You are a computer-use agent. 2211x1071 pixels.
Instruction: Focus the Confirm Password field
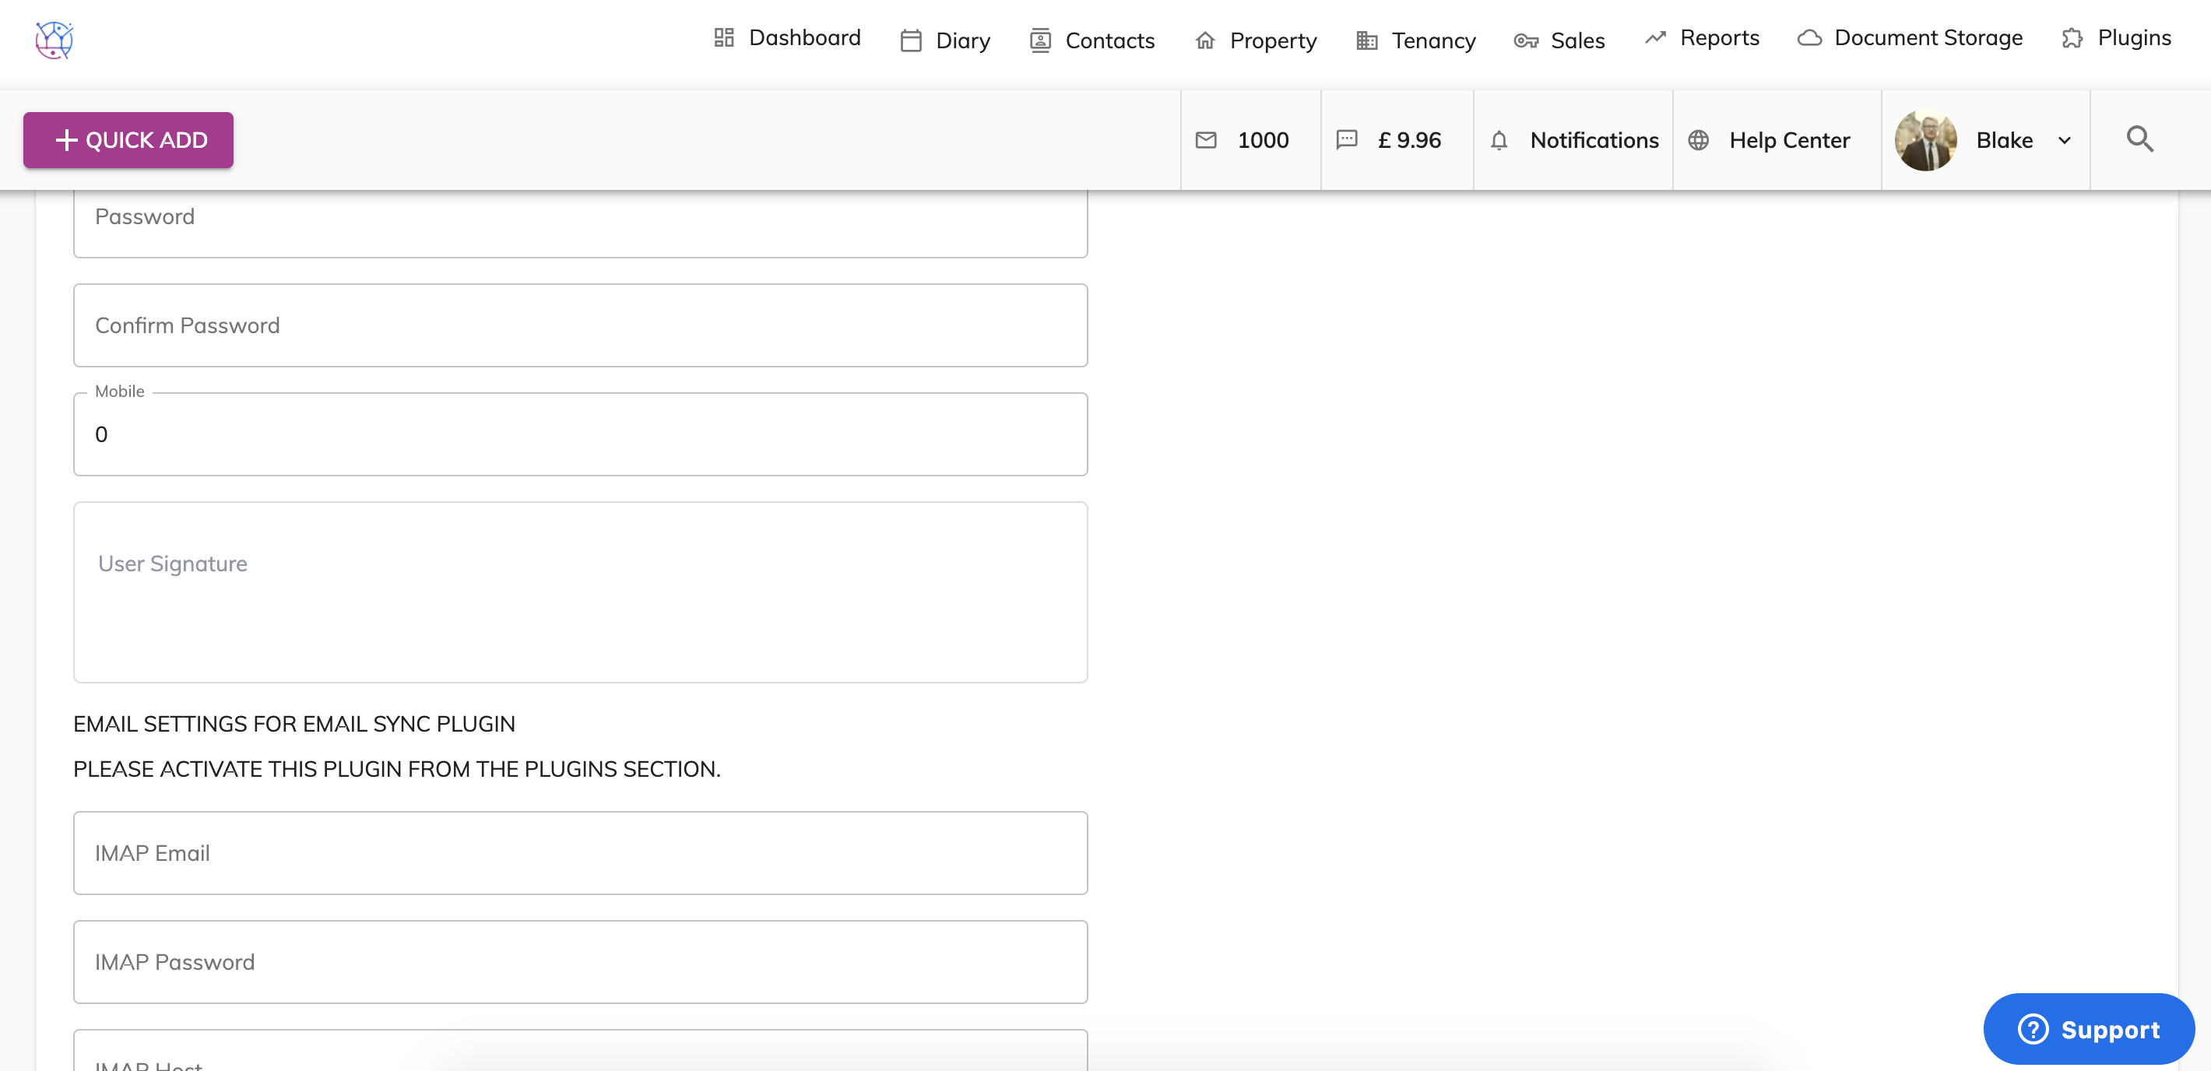click(x=580, y=325)
